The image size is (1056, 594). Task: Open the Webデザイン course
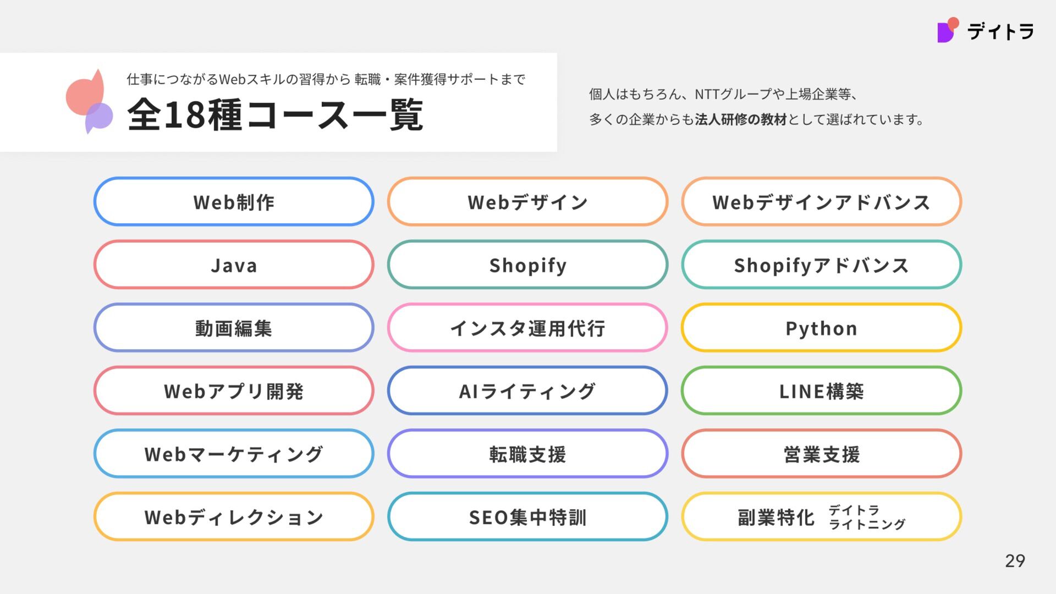pos(527,202)
